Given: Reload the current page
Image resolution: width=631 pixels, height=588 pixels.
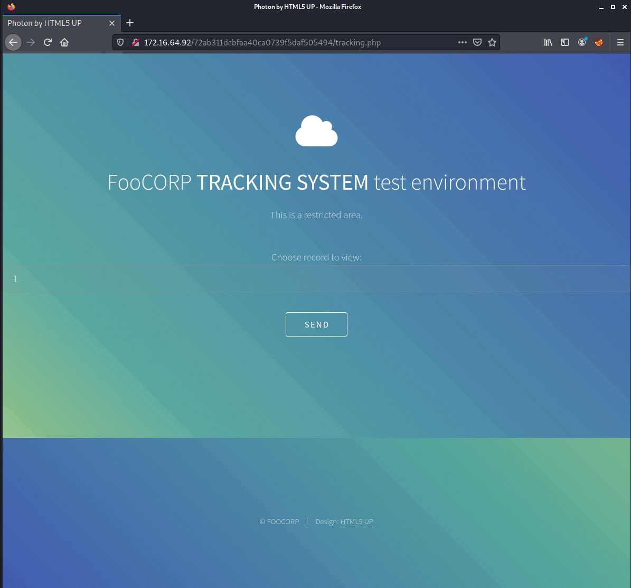Looking at the screenshot, I should coord(48,42).
